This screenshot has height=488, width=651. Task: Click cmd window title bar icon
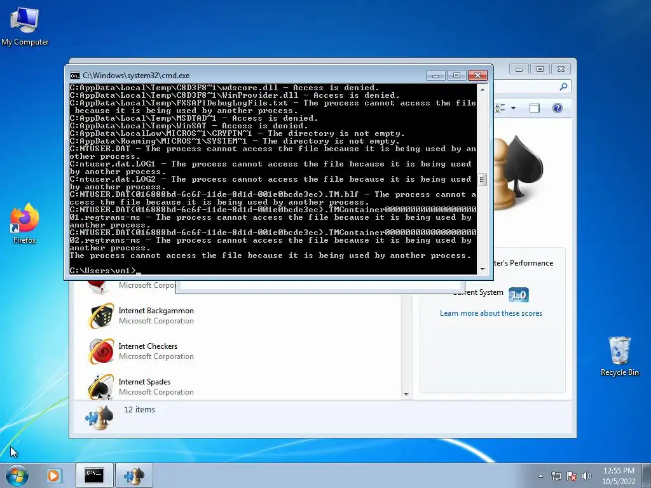(x=75, y=76)
